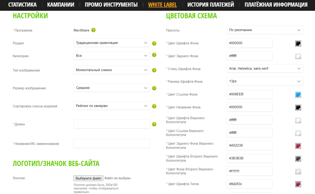Image resolution: width=315 pixels, height=194 pixels.
Task: Edit Цвет Ссылки Верхнего Колонтитула hex field
Action: click(249, 133)
